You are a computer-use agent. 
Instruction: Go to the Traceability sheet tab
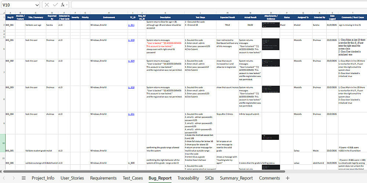pyautogui.click(x=188, y=178)
